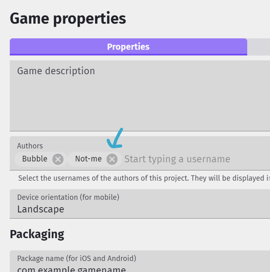Click empty space inside the description box
Screen dimensions: 270x272
(x=138, y=106)
